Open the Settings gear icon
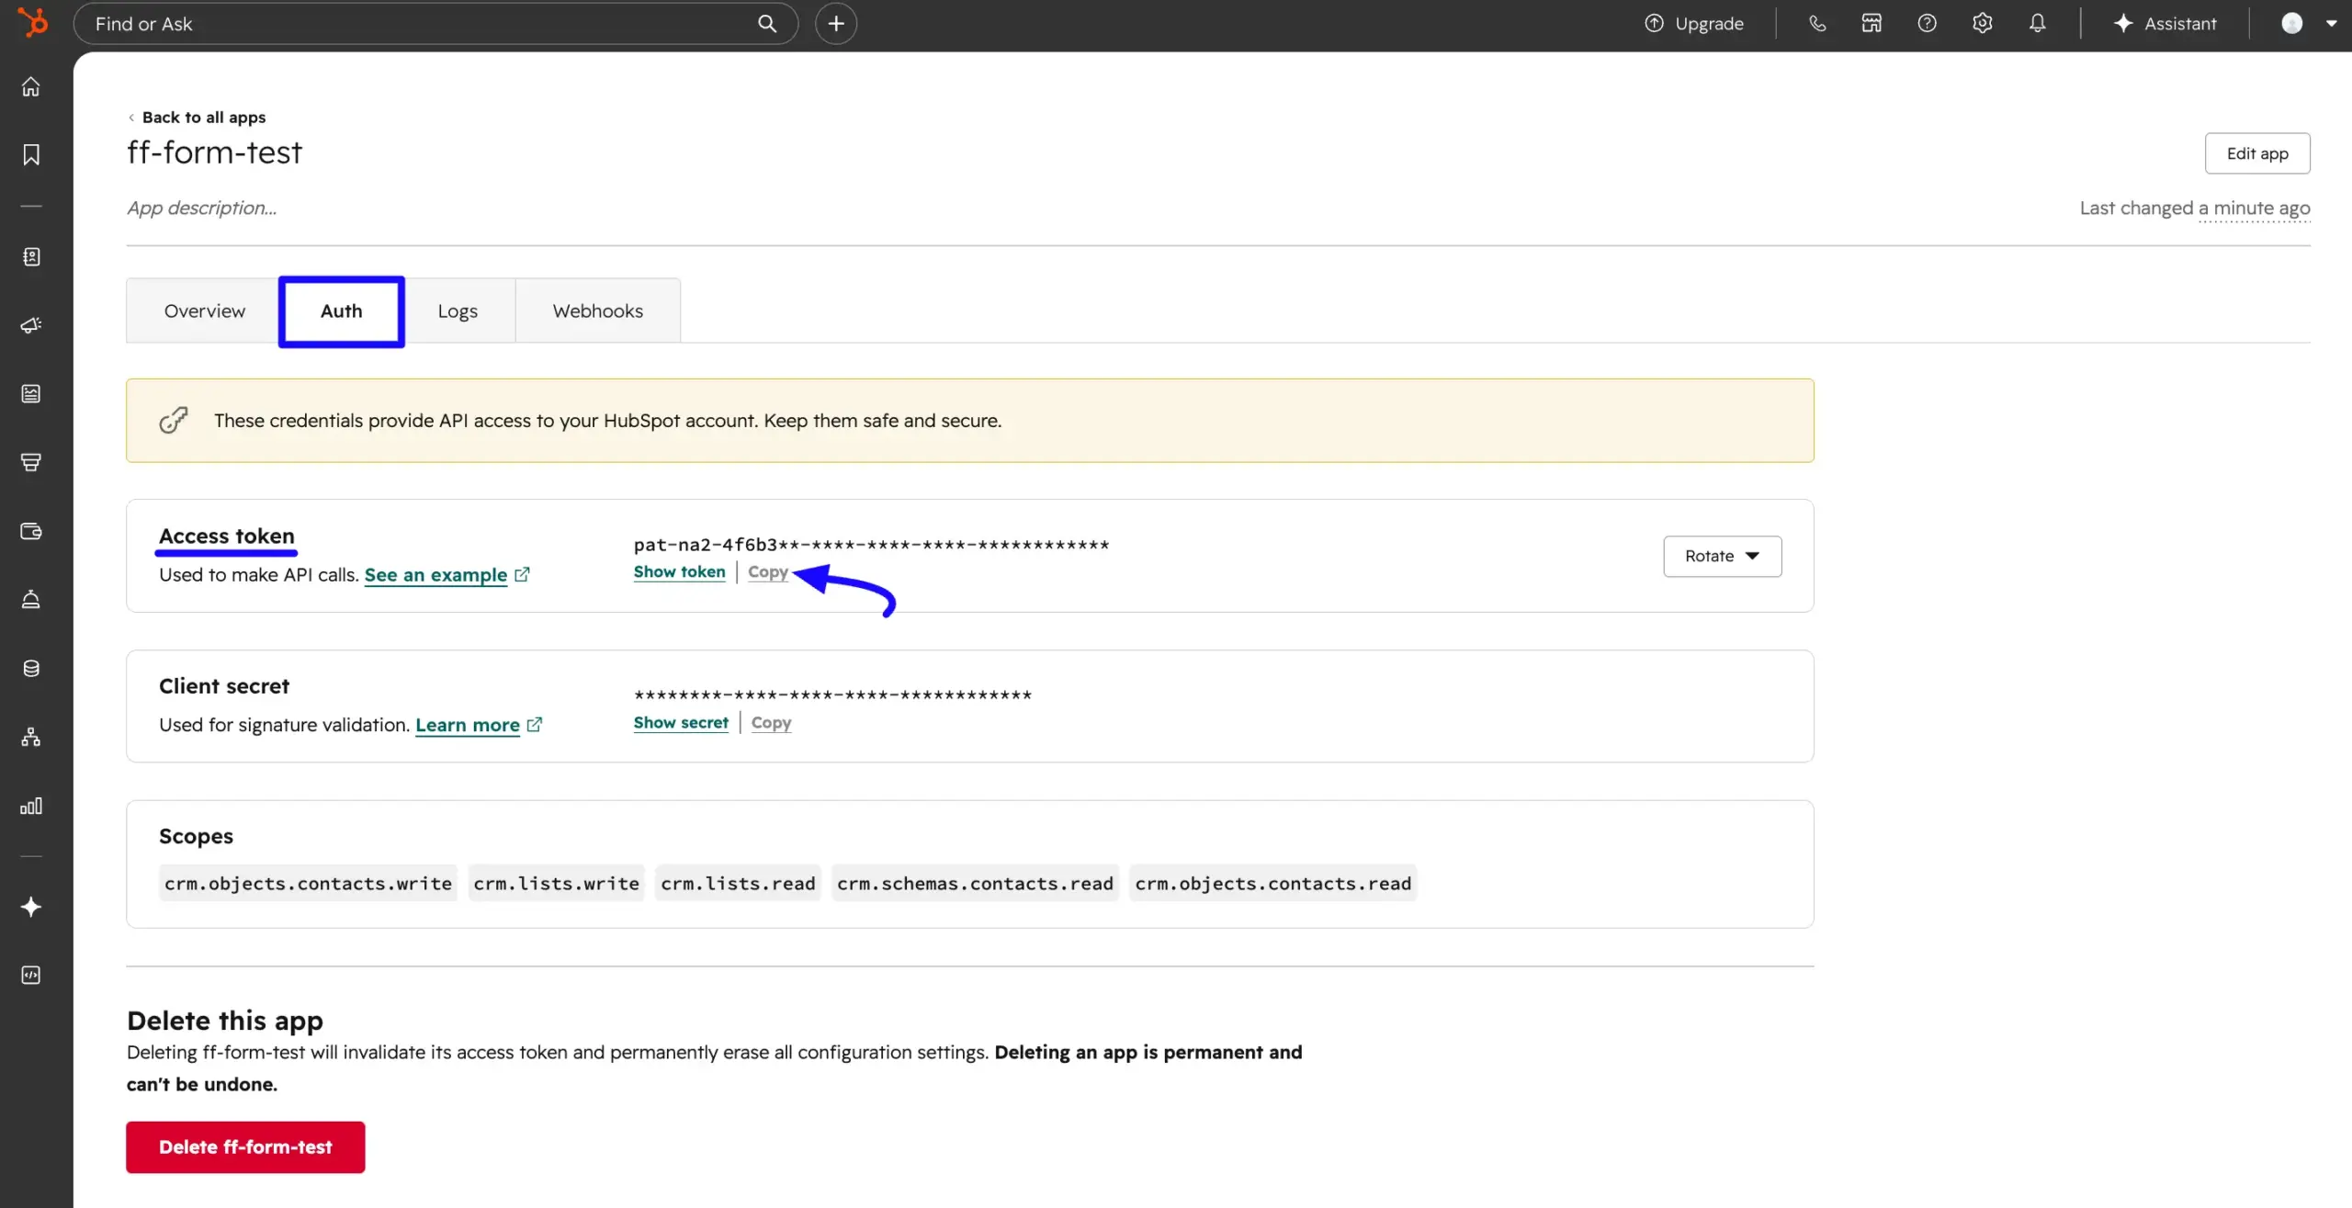2352x1208 pixels. pos(1983,24)
